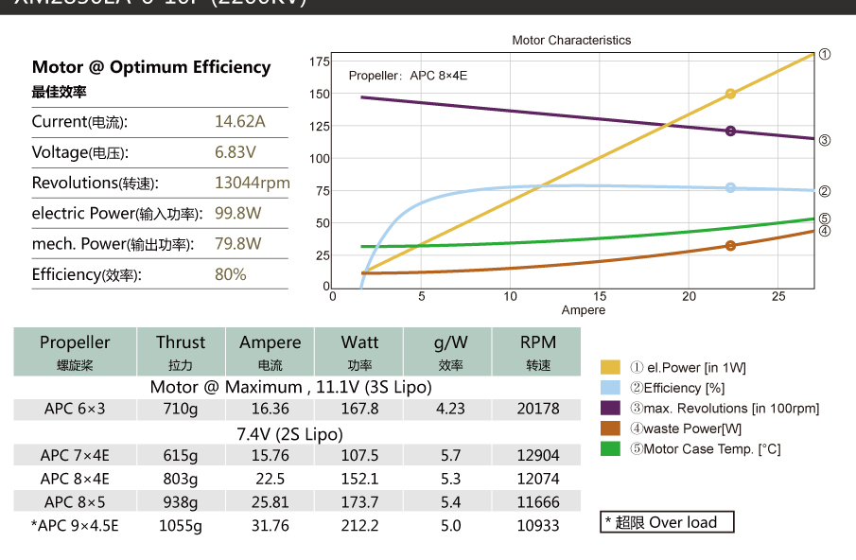Image resolution: width=856 pixels, height=560 pixels.
Task: Click circled number 2 beside chart
Action: (825, 191)
